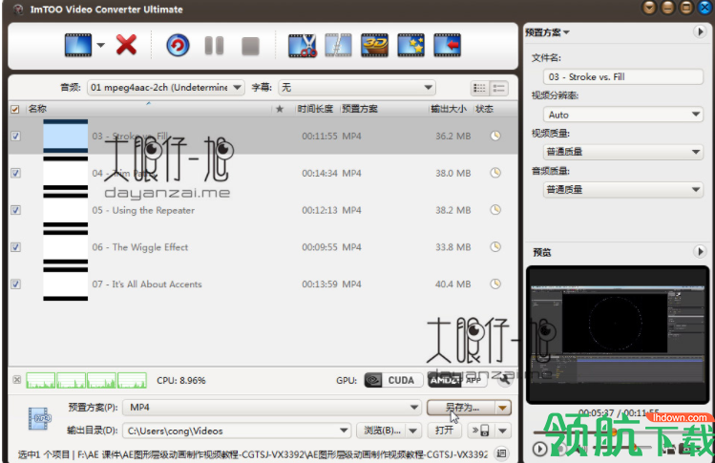Close the CPU usage graph panel
Image resolution: width=715 pixels, height=463 pixels.
coord(17,380)
